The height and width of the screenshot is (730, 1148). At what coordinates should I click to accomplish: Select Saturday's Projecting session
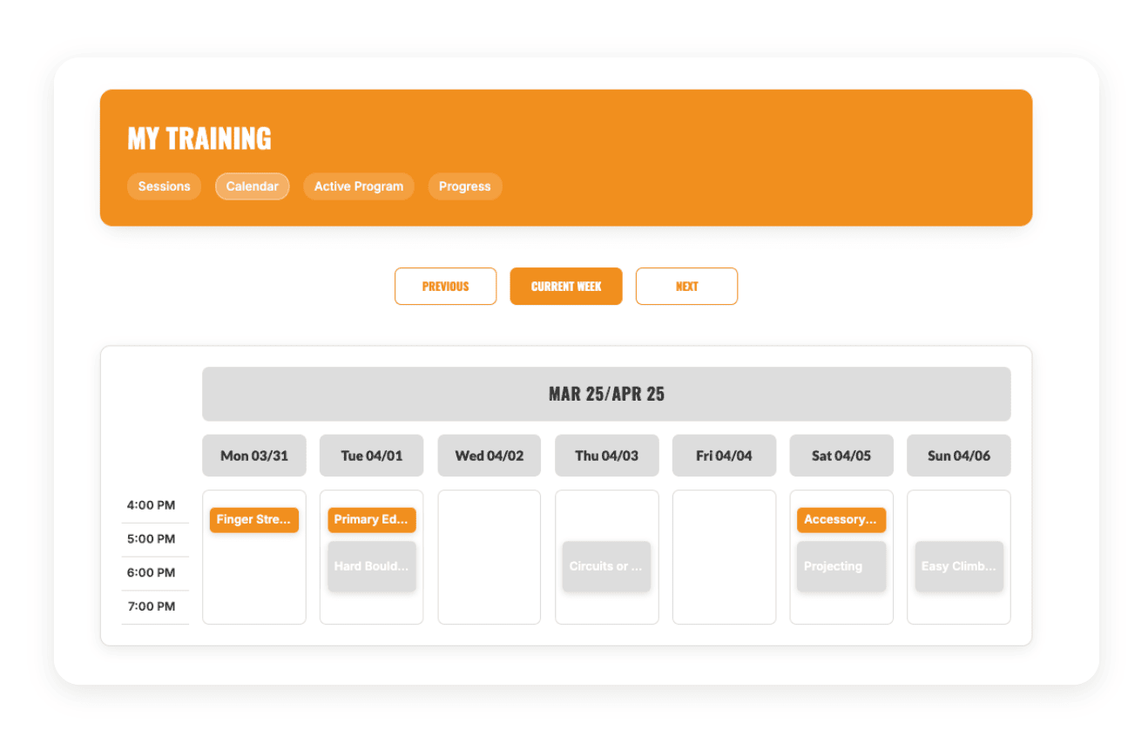point(841,566)
